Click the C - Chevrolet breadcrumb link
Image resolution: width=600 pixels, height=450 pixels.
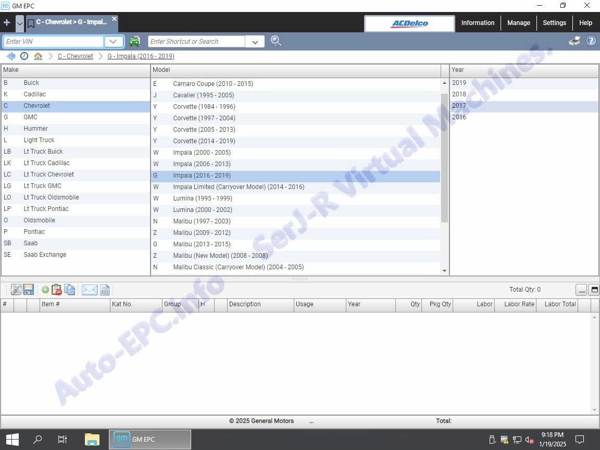tap(76, 56)
